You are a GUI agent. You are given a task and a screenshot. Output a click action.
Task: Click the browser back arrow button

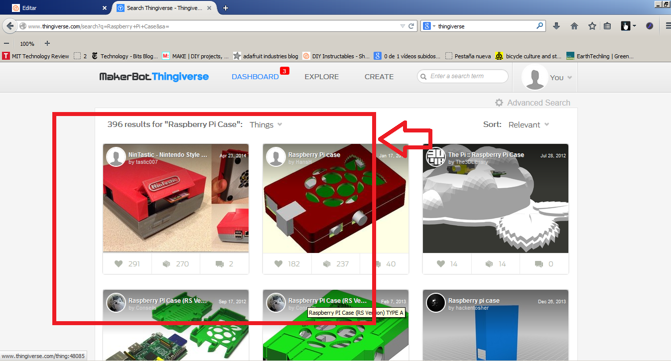[9, 26]
